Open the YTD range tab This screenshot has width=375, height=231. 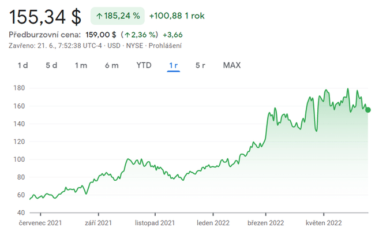[x=144, y=65]
